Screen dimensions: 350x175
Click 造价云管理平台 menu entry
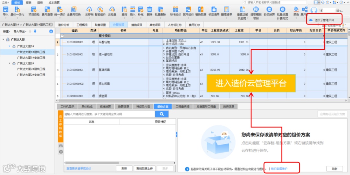(x=324, y=20)
